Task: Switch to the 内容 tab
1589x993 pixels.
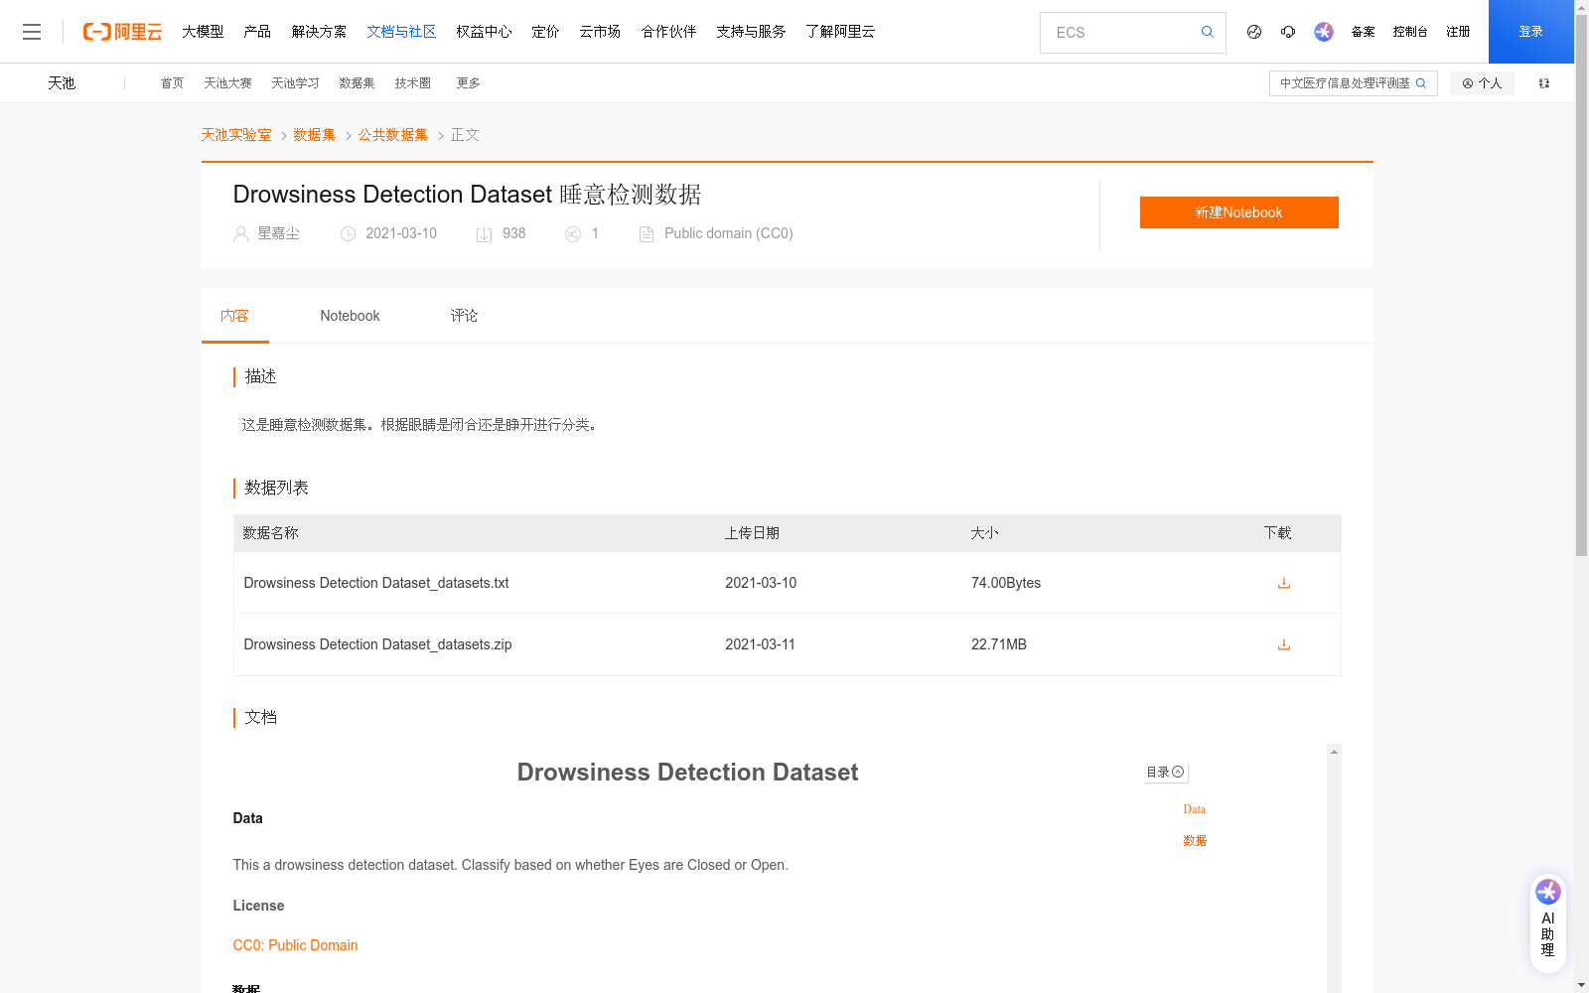Action: (x=234, y=316)
